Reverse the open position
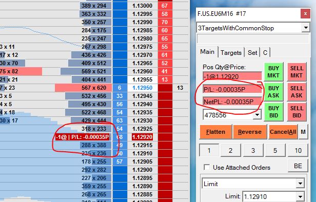 pos(249,132)
